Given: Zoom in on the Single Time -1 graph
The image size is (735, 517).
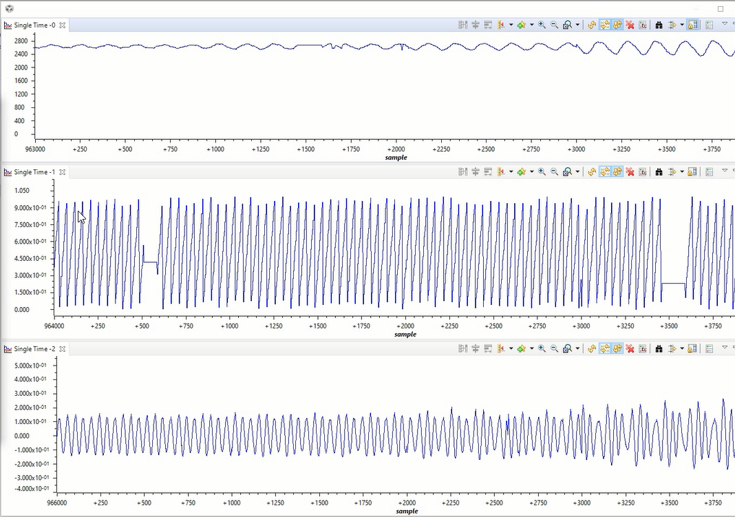Looking at the screenshot, I should [x=542, y=172].
